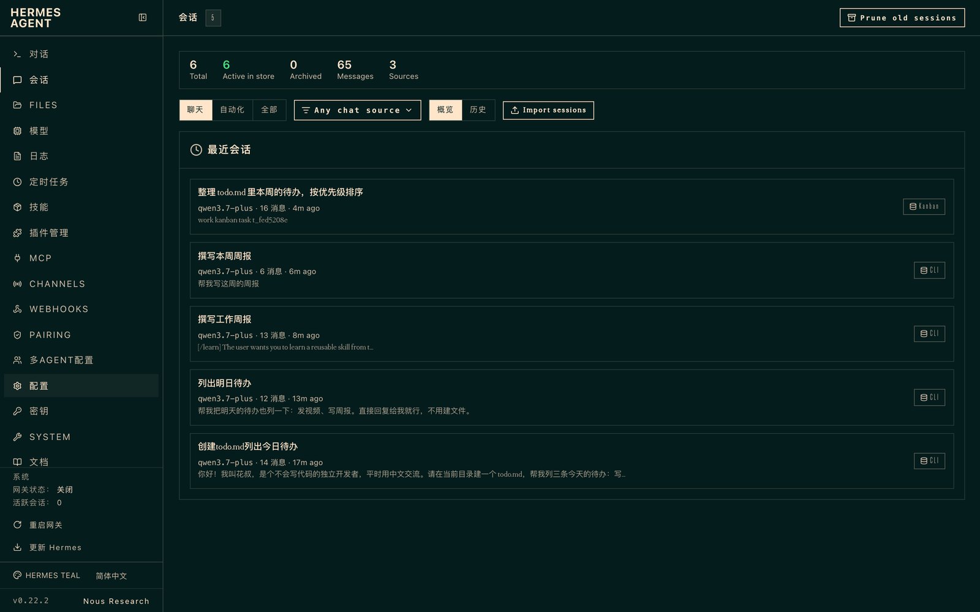Open the Nous Research link
The image size is (980, 612).
116,601
